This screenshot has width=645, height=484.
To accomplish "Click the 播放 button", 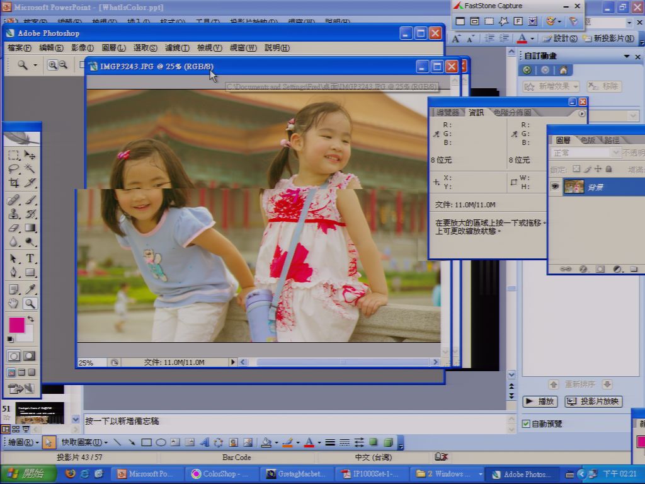I will tap(540, 401).
